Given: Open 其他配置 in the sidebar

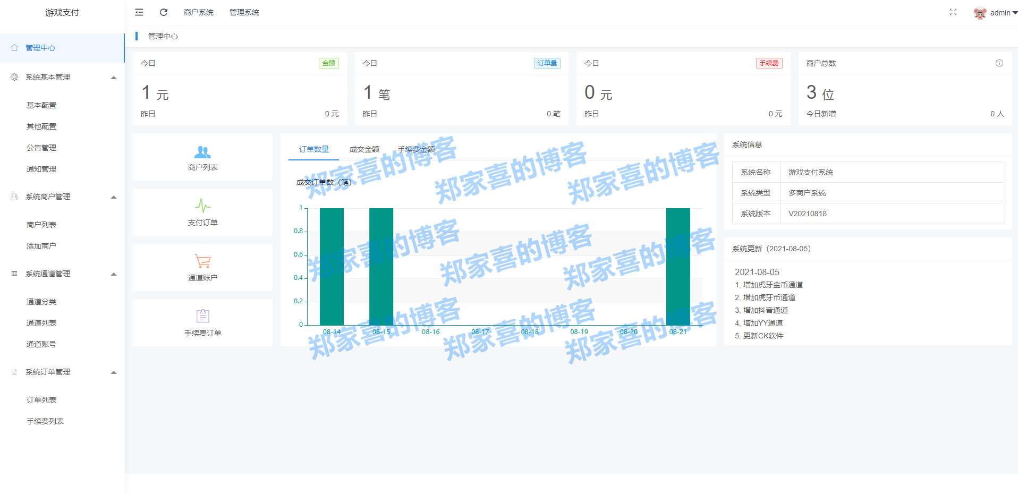Looking at the screenshot, I should (41, 126).
